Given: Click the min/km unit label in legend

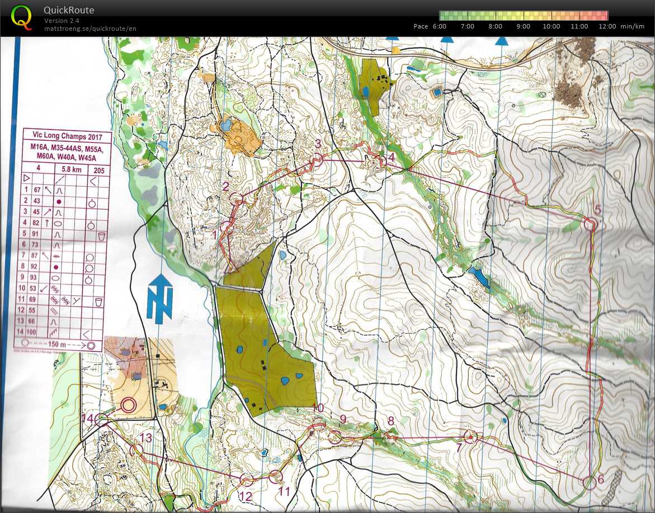Looking at the screenshot, I should click(x=632, y=26).
